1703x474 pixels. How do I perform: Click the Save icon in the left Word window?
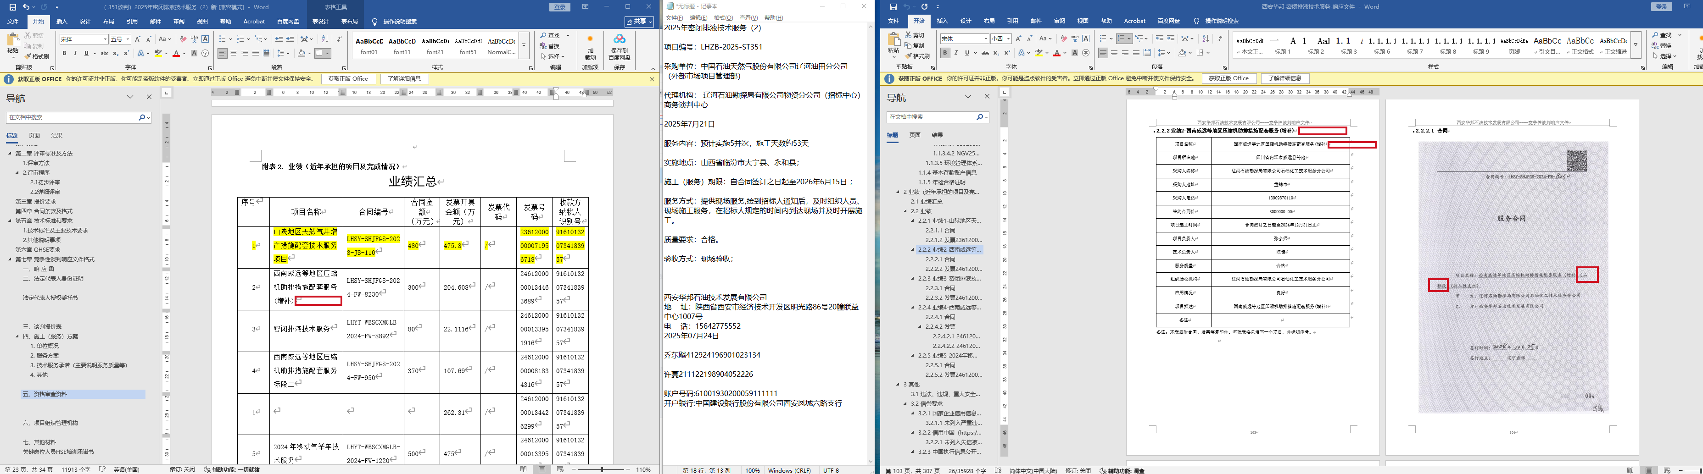pyautogui.click(x=12, y=7)
